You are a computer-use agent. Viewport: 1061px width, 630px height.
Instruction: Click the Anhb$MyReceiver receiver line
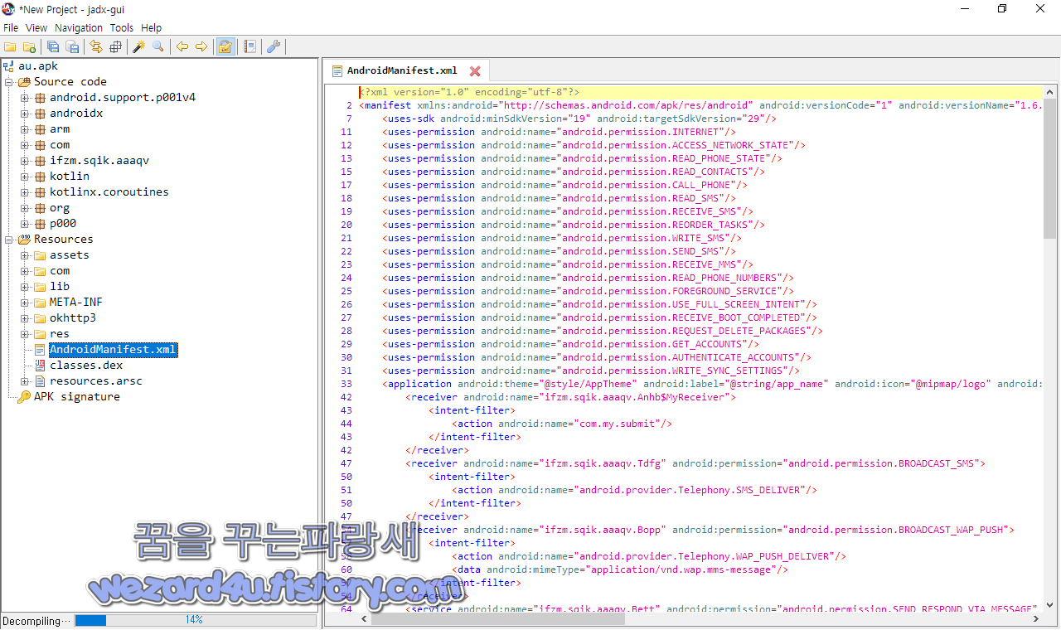click(x=571, y=397)
